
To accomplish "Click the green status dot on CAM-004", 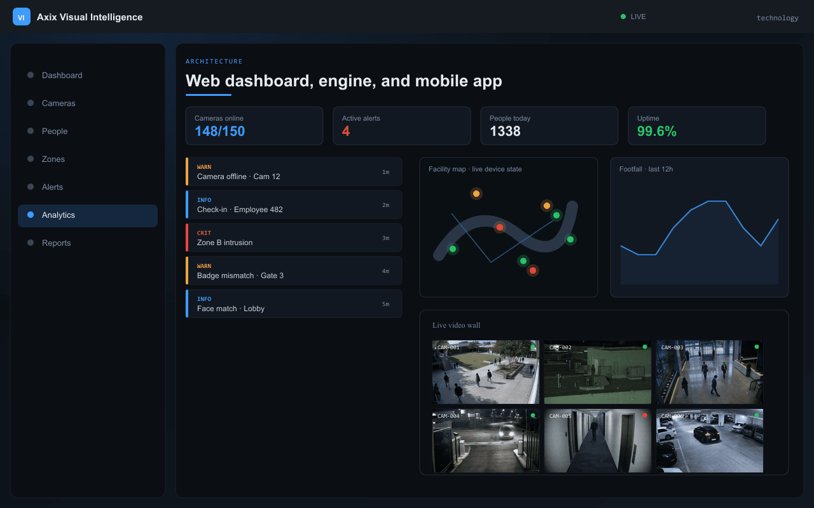I will click(533, 415).
